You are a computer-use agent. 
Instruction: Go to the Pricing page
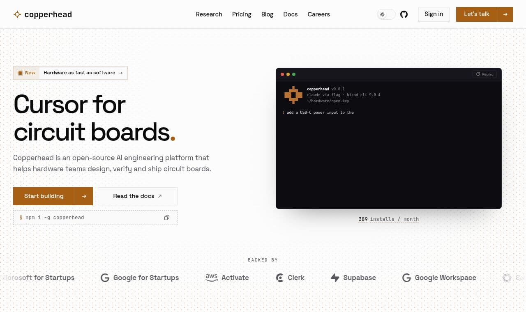(x=242, y=14)
